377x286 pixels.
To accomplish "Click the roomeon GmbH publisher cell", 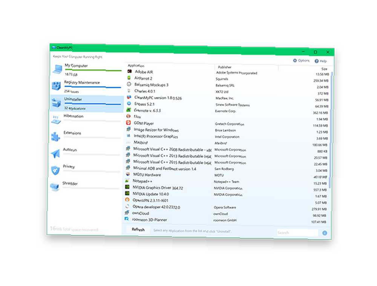I will point(225,220).
